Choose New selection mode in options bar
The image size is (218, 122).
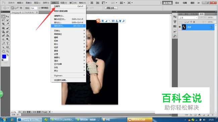coord(12,8)
